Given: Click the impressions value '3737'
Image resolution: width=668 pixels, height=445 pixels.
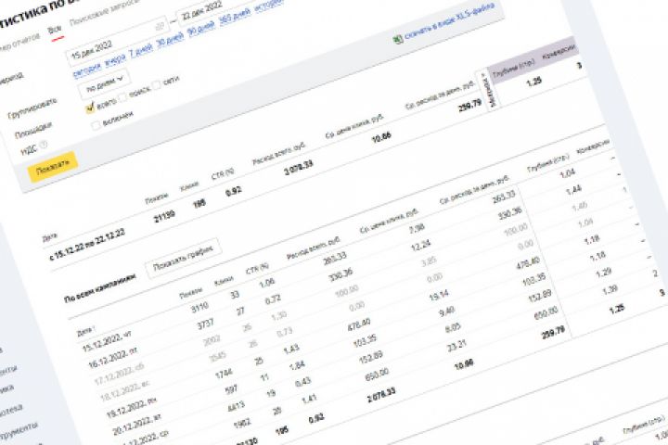Looking at the screenshot, I should pos(205,324).
